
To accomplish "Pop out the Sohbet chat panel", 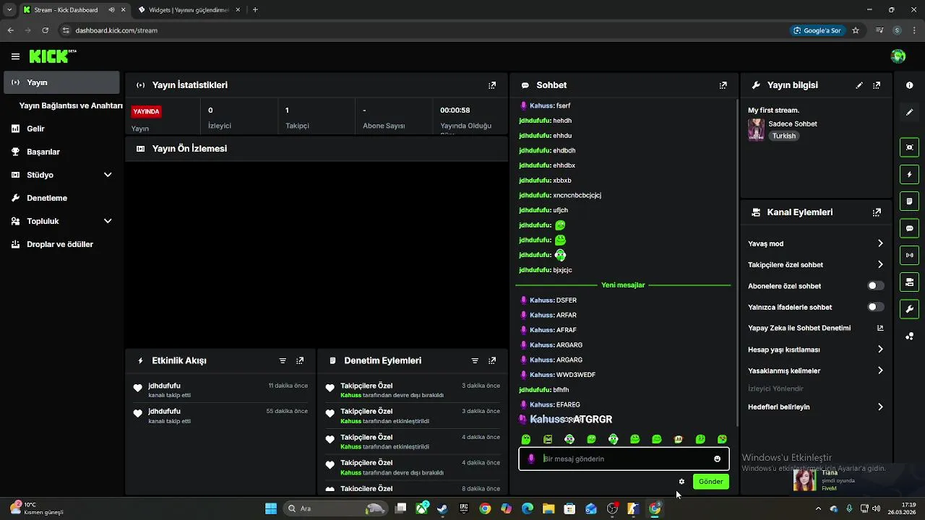I will 723,85.
